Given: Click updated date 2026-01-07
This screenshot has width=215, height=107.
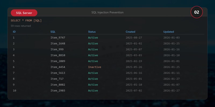Looking at the screenshot, I should click(171, 85).
